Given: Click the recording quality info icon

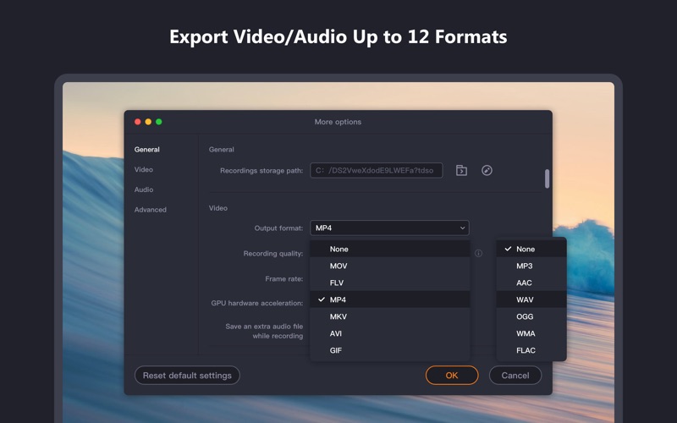Looking at the screenshot, I should click(x=478, y=253).
